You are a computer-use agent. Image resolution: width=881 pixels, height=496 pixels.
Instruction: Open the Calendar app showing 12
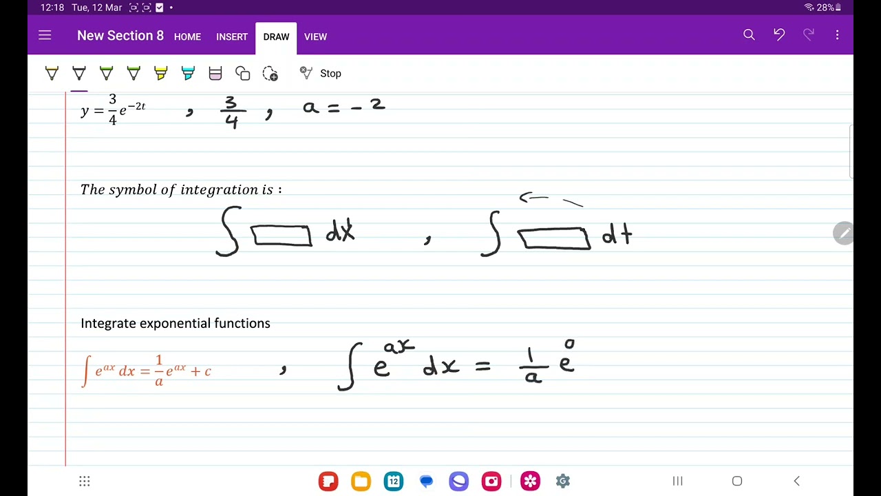click(x=394, y=481)
